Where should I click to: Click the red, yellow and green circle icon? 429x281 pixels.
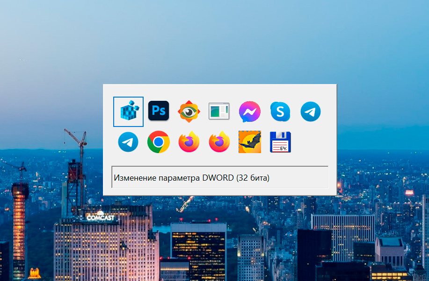coord(159,142)
